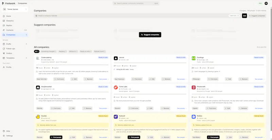Click the Paste a company website field

(x=137, y=16)
